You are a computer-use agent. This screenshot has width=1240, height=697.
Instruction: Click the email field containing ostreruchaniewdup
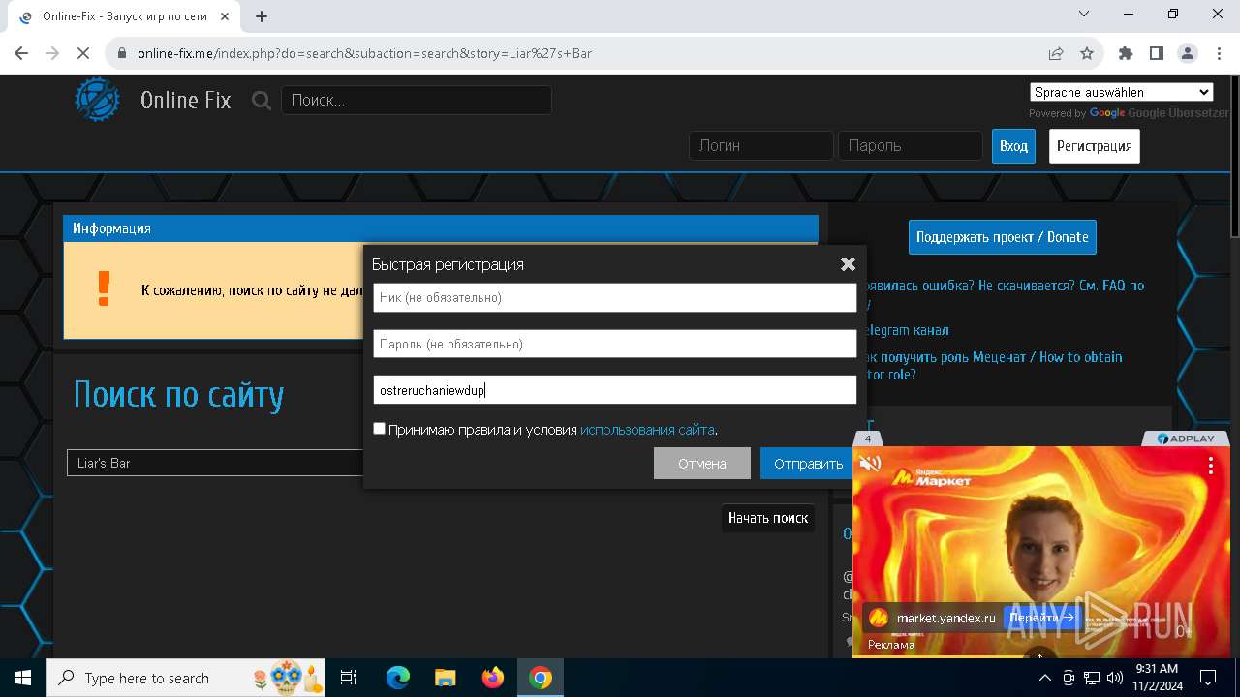pos(615,390)
